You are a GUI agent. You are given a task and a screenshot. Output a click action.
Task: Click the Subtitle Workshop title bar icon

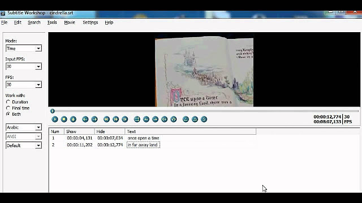pos(3,14)
